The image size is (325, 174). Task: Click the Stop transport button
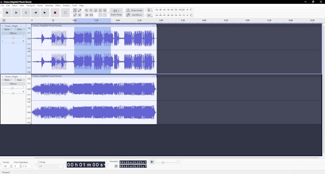click(x=26, y=12)
